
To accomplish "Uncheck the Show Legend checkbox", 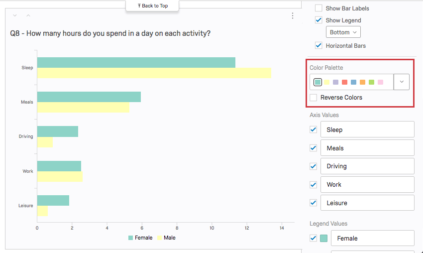I will pos(318,20).
